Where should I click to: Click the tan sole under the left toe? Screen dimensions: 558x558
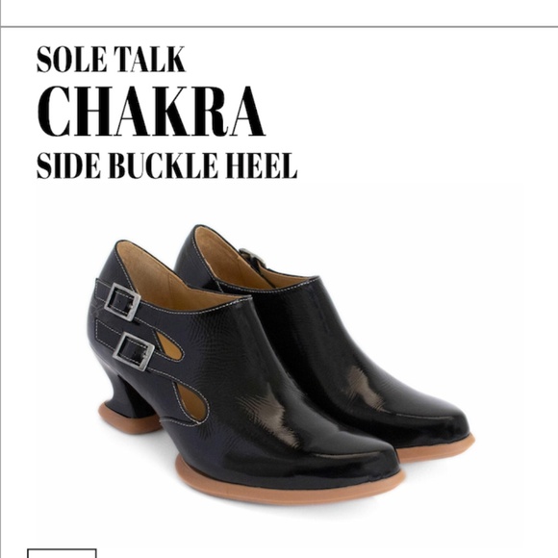tap(289, 488)
